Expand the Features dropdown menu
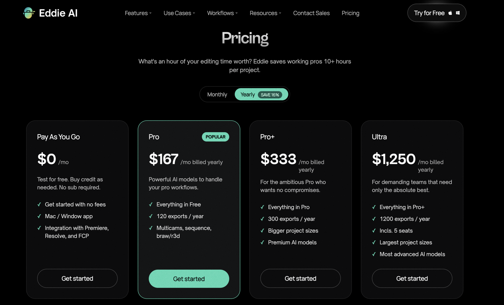 (x=138, y=13)
